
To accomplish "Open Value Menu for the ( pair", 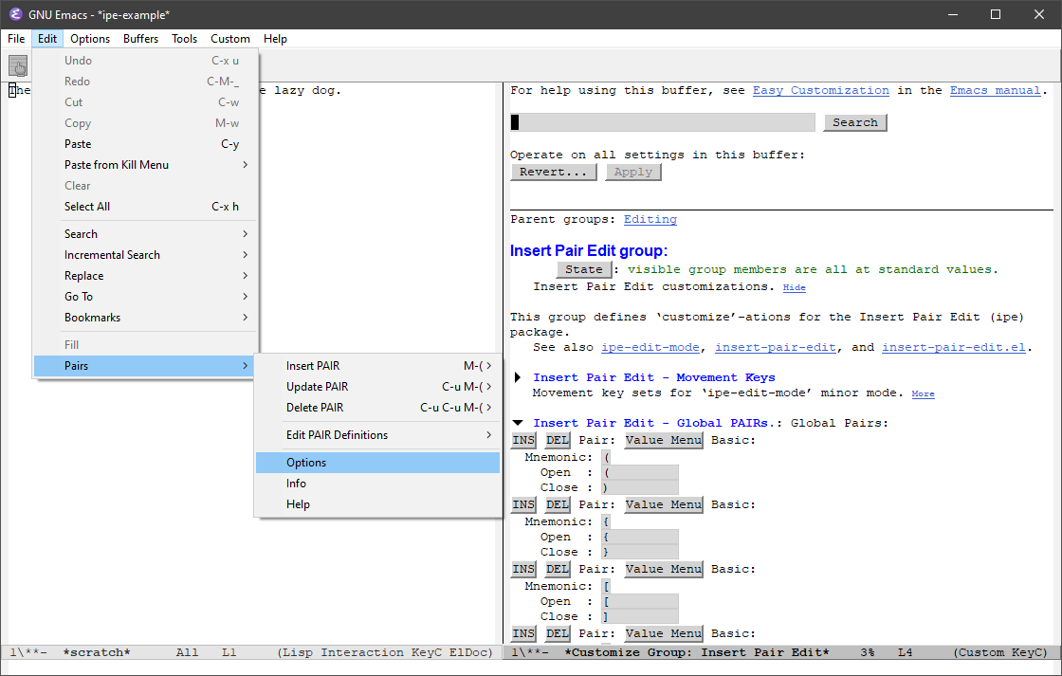I will [664, 440].
